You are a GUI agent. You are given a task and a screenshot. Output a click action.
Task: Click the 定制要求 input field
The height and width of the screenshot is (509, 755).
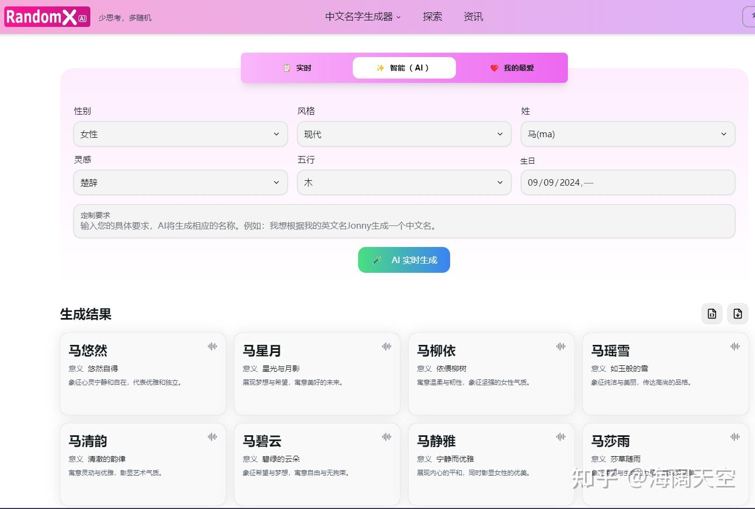tap(404, 221)
